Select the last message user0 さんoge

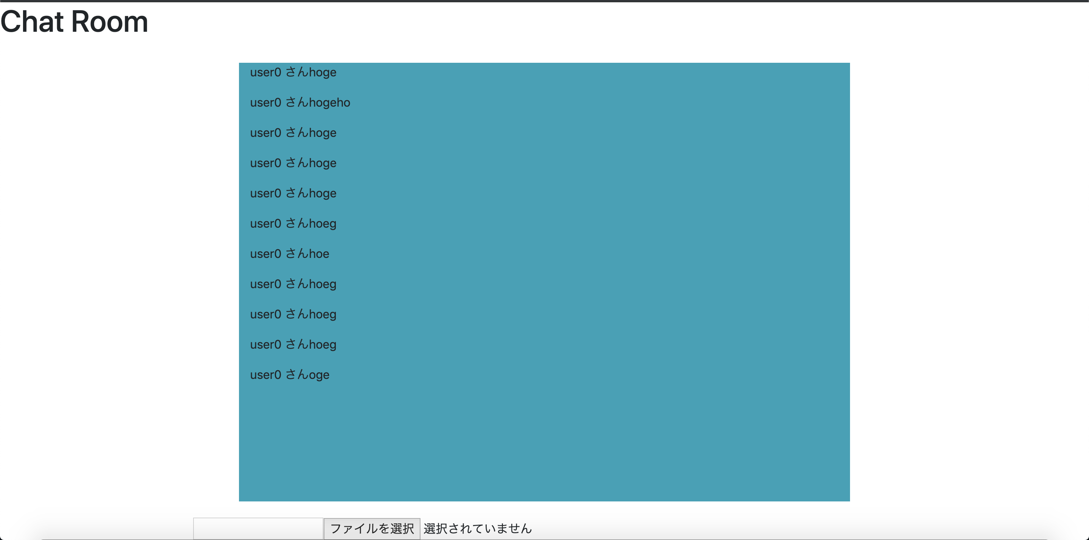[x=289, y=375]
